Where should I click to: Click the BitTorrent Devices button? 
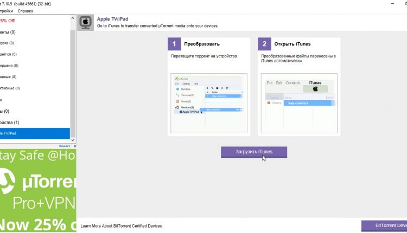(384, 226)
